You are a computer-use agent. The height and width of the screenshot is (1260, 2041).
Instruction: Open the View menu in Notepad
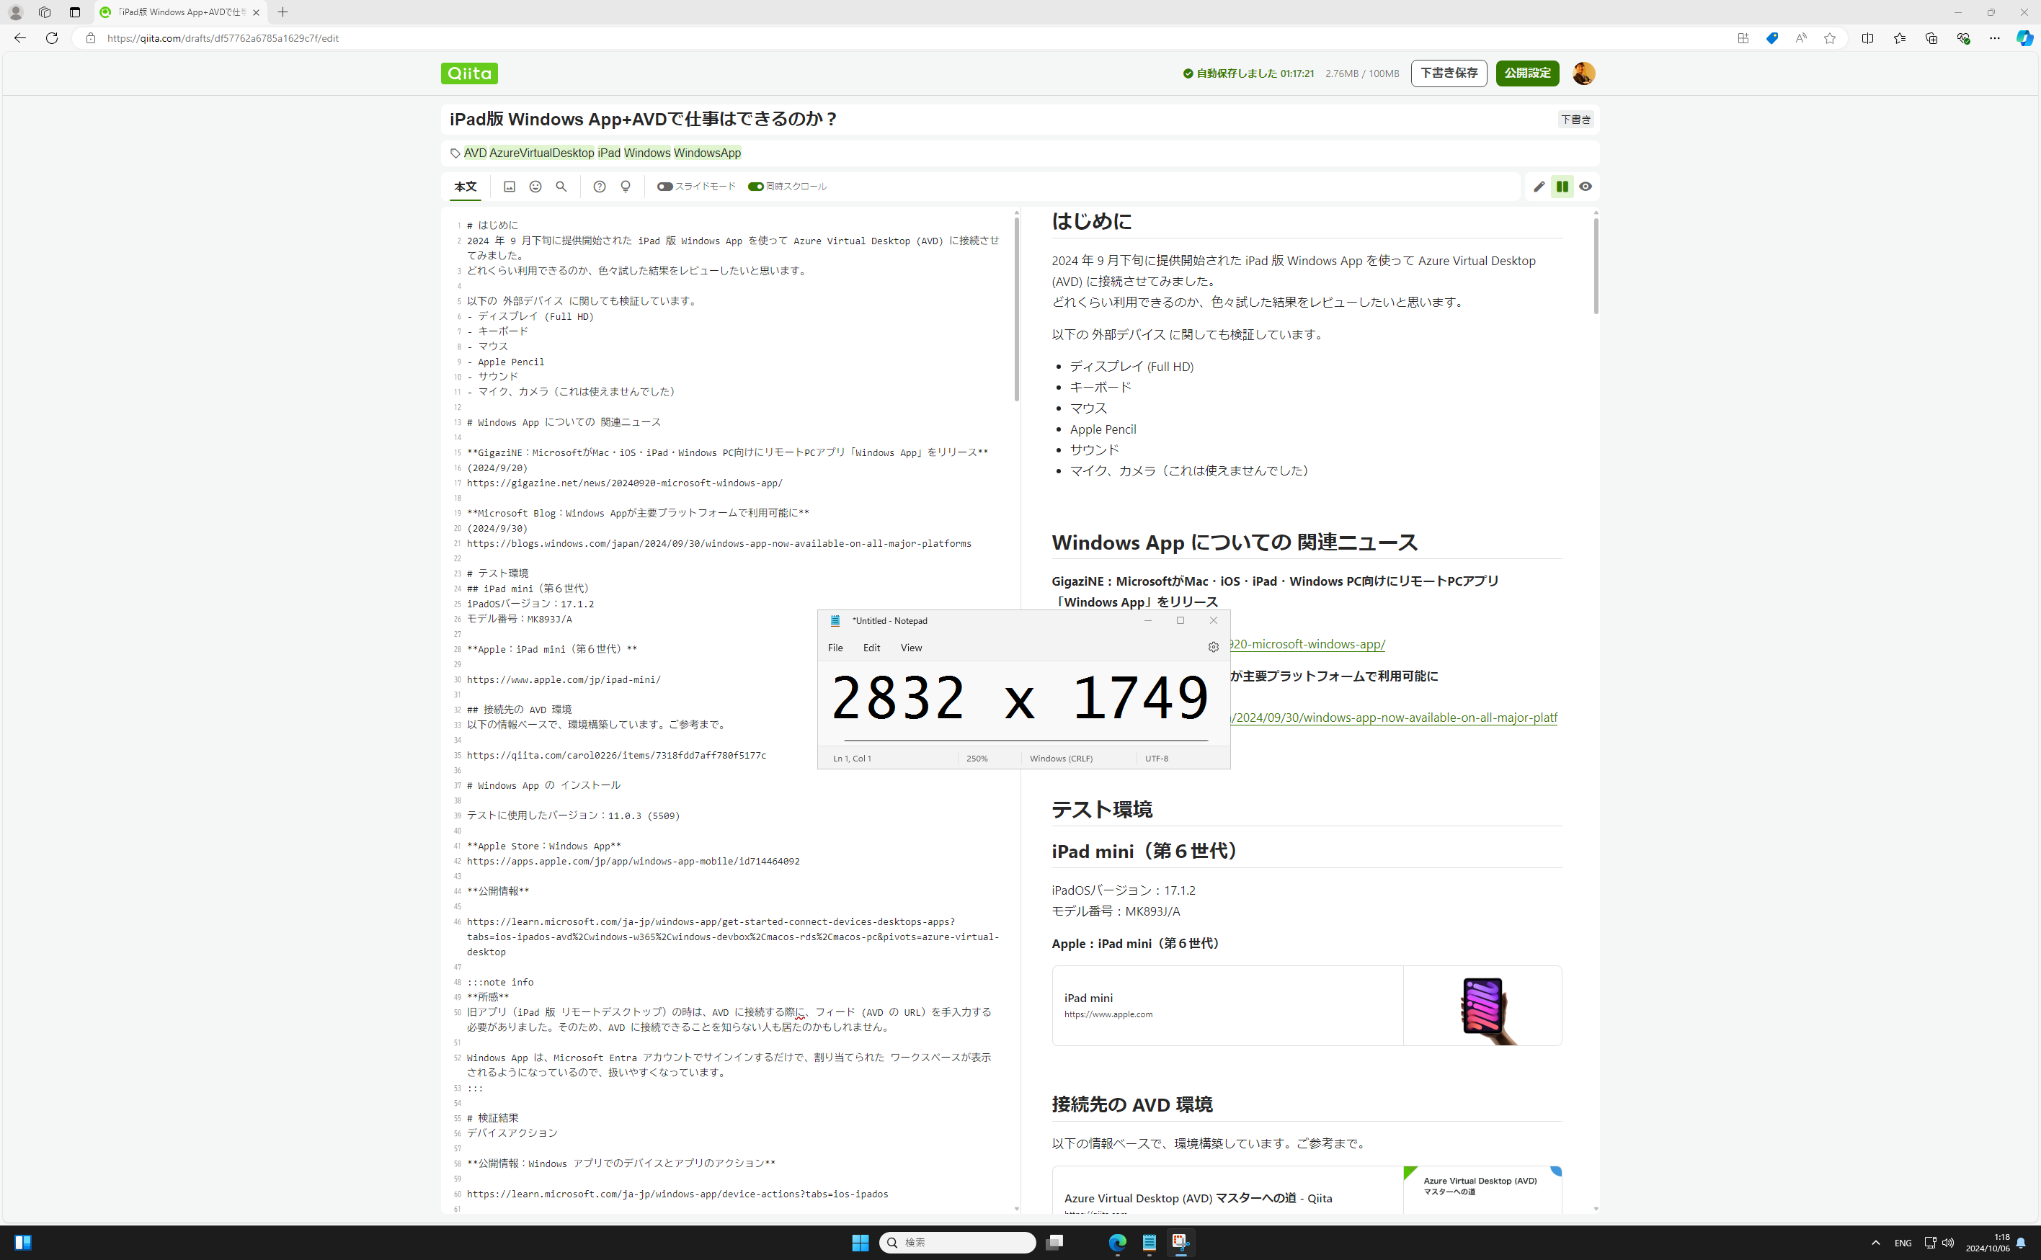pos(910,648)
